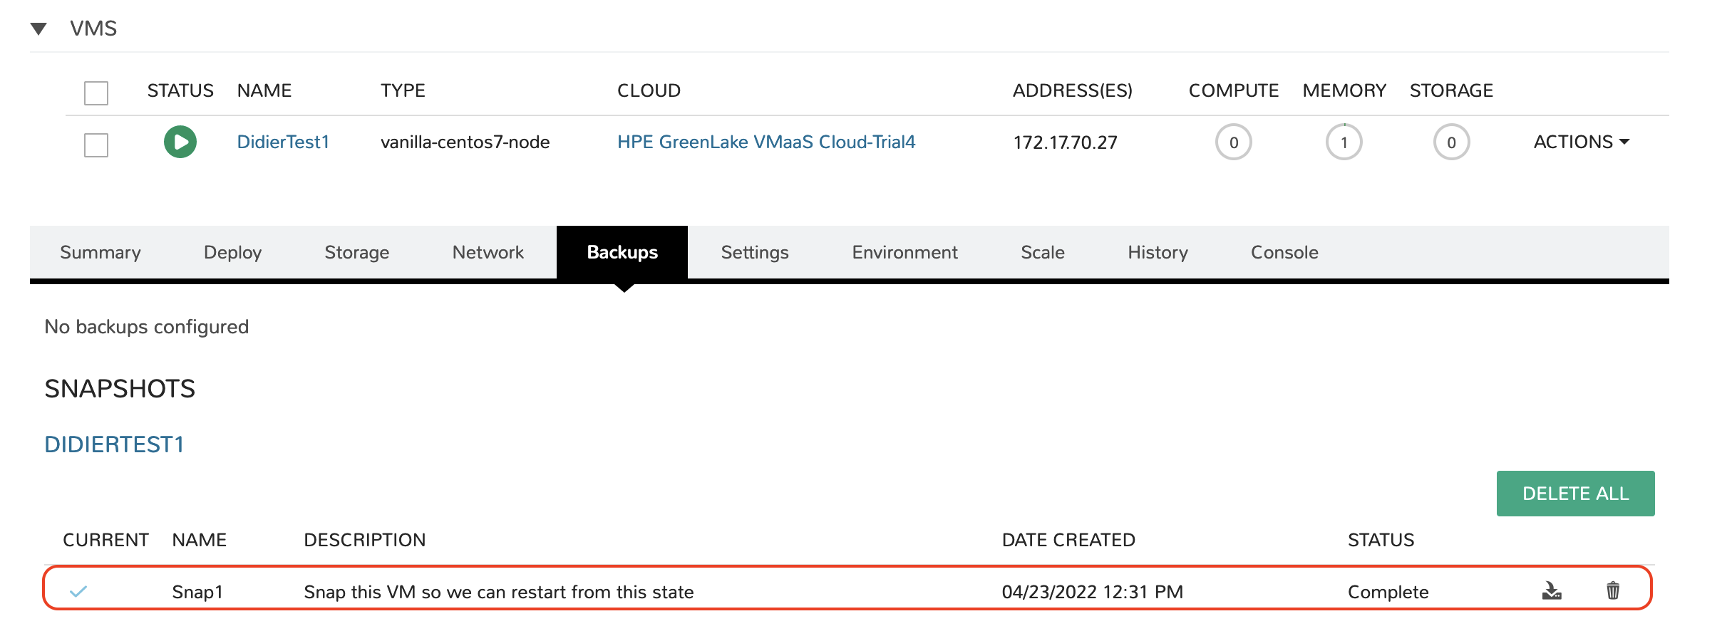This screenshot has height=641, width=1732.
Task: Open the ACTIONS dropdown menu
Action: tap(1582, 142)
